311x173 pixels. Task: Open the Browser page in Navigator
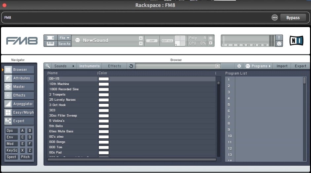click(x=19, y=70)
